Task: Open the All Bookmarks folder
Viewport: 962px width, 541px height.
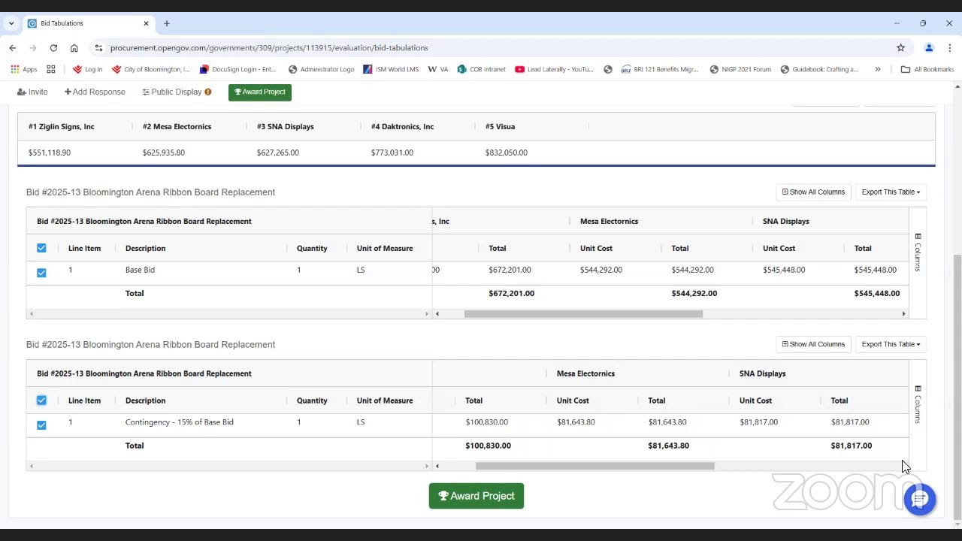Action: point(927,69)
